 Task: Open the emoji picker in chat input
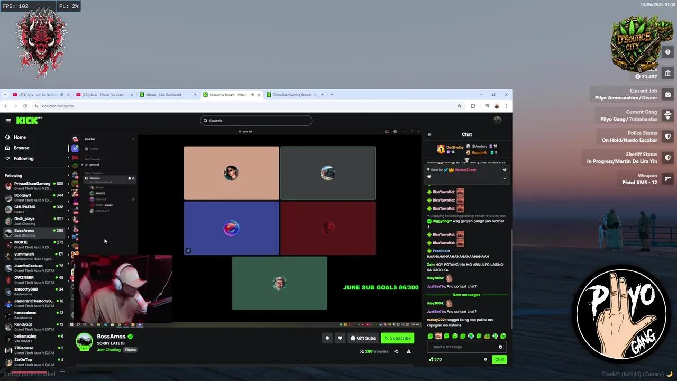click(500, 347)
